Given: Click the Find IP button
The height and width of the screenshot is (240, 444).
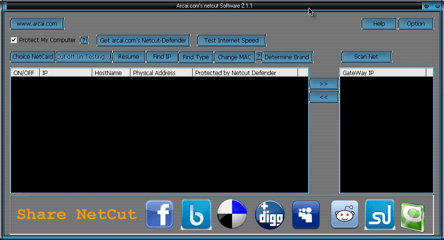Looking at the screenshot, I should pos(162,57).
